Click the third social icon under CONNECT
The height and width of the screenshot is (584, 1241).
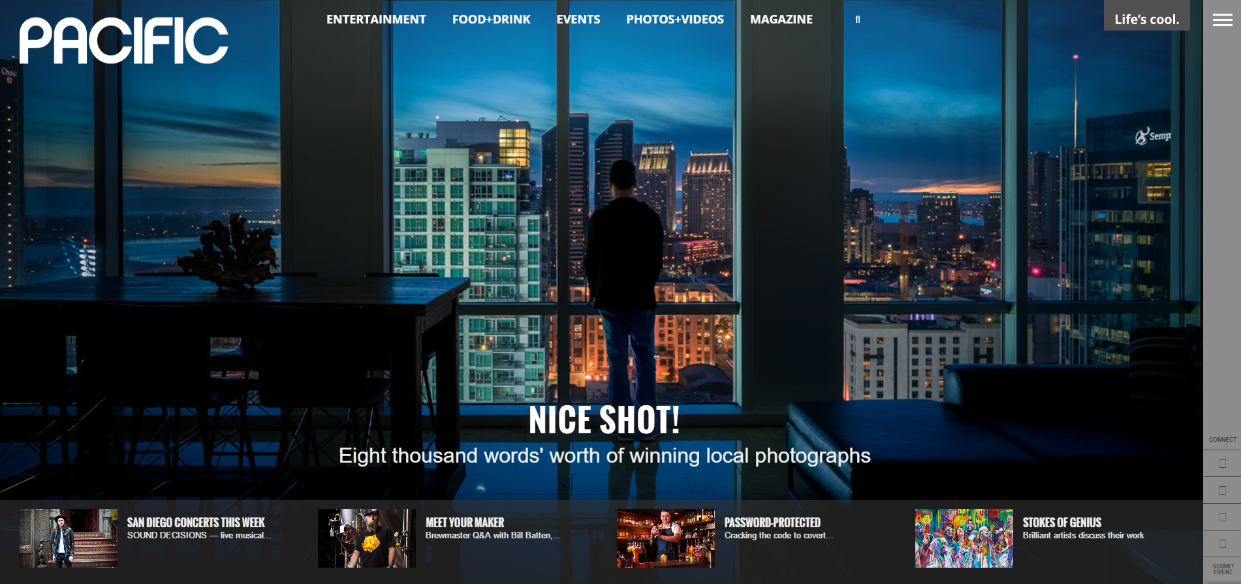tap(1222, 517)
